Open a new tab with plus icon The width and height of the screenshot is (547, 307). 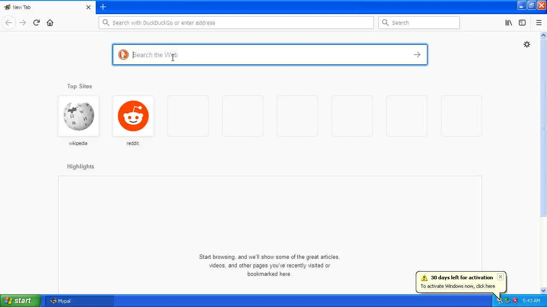point(103,7)
